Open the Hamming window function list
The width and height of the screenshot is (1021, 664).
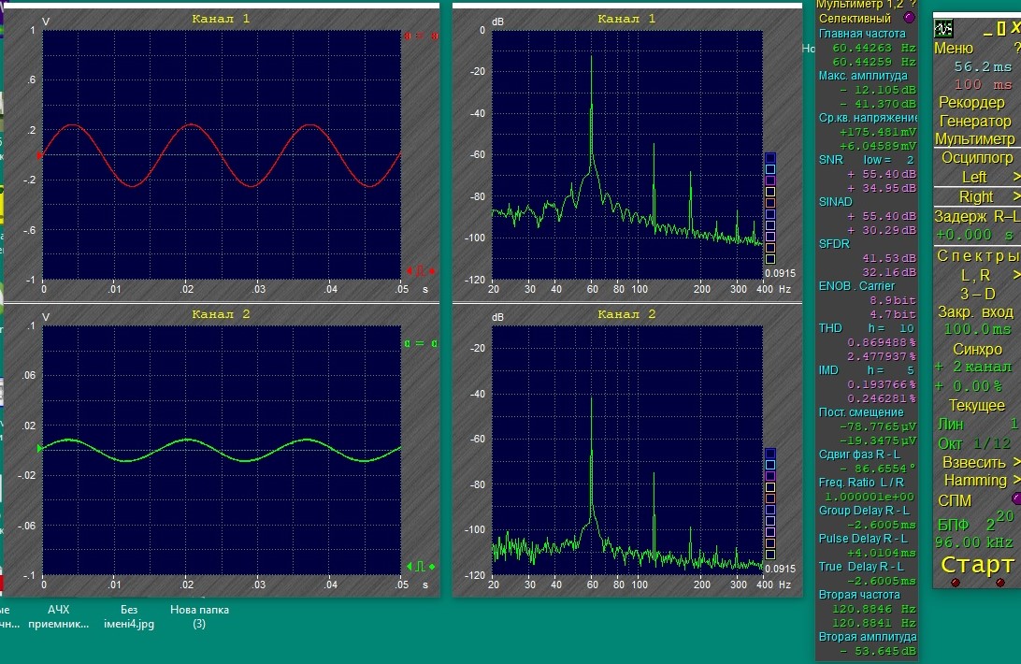coord(982,481)
